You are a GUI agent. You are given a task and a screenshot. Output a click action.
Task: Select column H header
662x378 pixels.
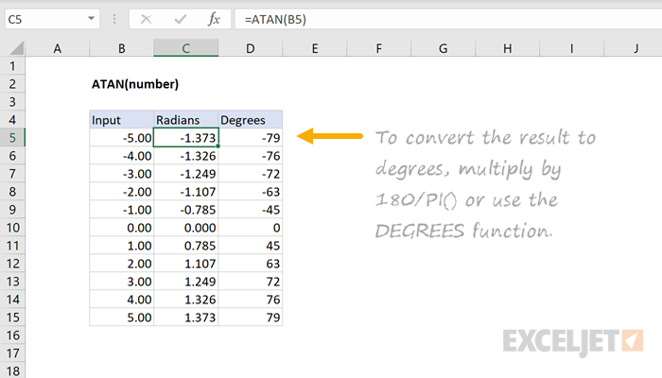[x=508, y=48]
